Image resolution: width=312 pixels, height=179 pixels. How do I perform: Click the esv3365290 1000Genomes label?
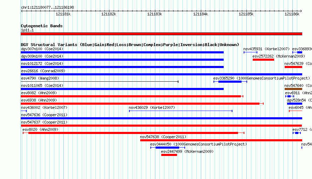pos(262,78)
